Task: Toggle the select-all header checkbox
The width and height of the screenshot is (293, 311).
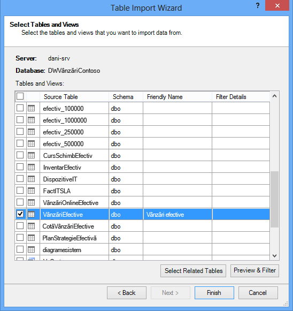Action: (20, 96)
